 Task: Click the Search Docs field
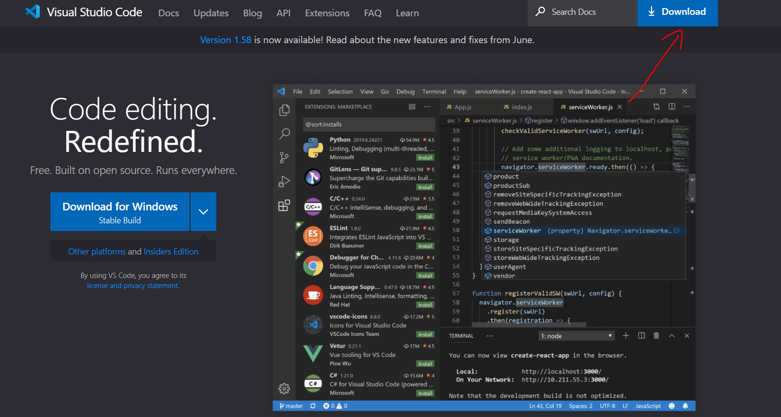pyautogui.click(x=582, y=13)
